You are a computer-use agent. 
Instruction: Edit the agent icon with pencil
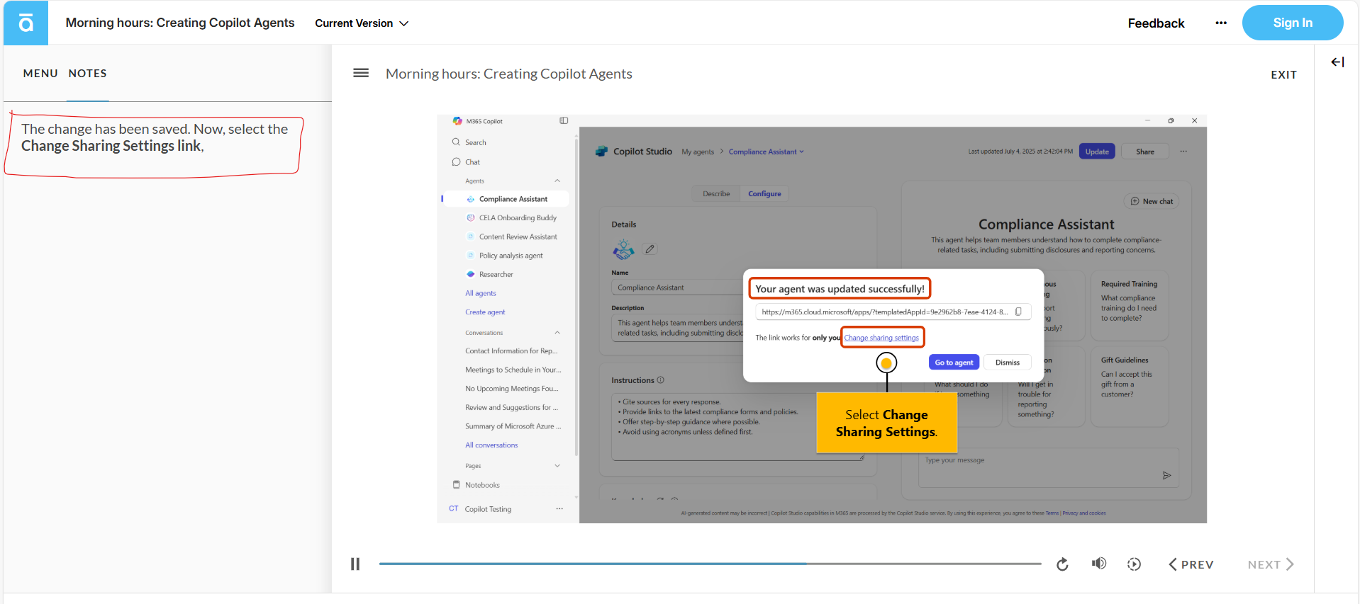pyautogui.click(x=650, y=249)
